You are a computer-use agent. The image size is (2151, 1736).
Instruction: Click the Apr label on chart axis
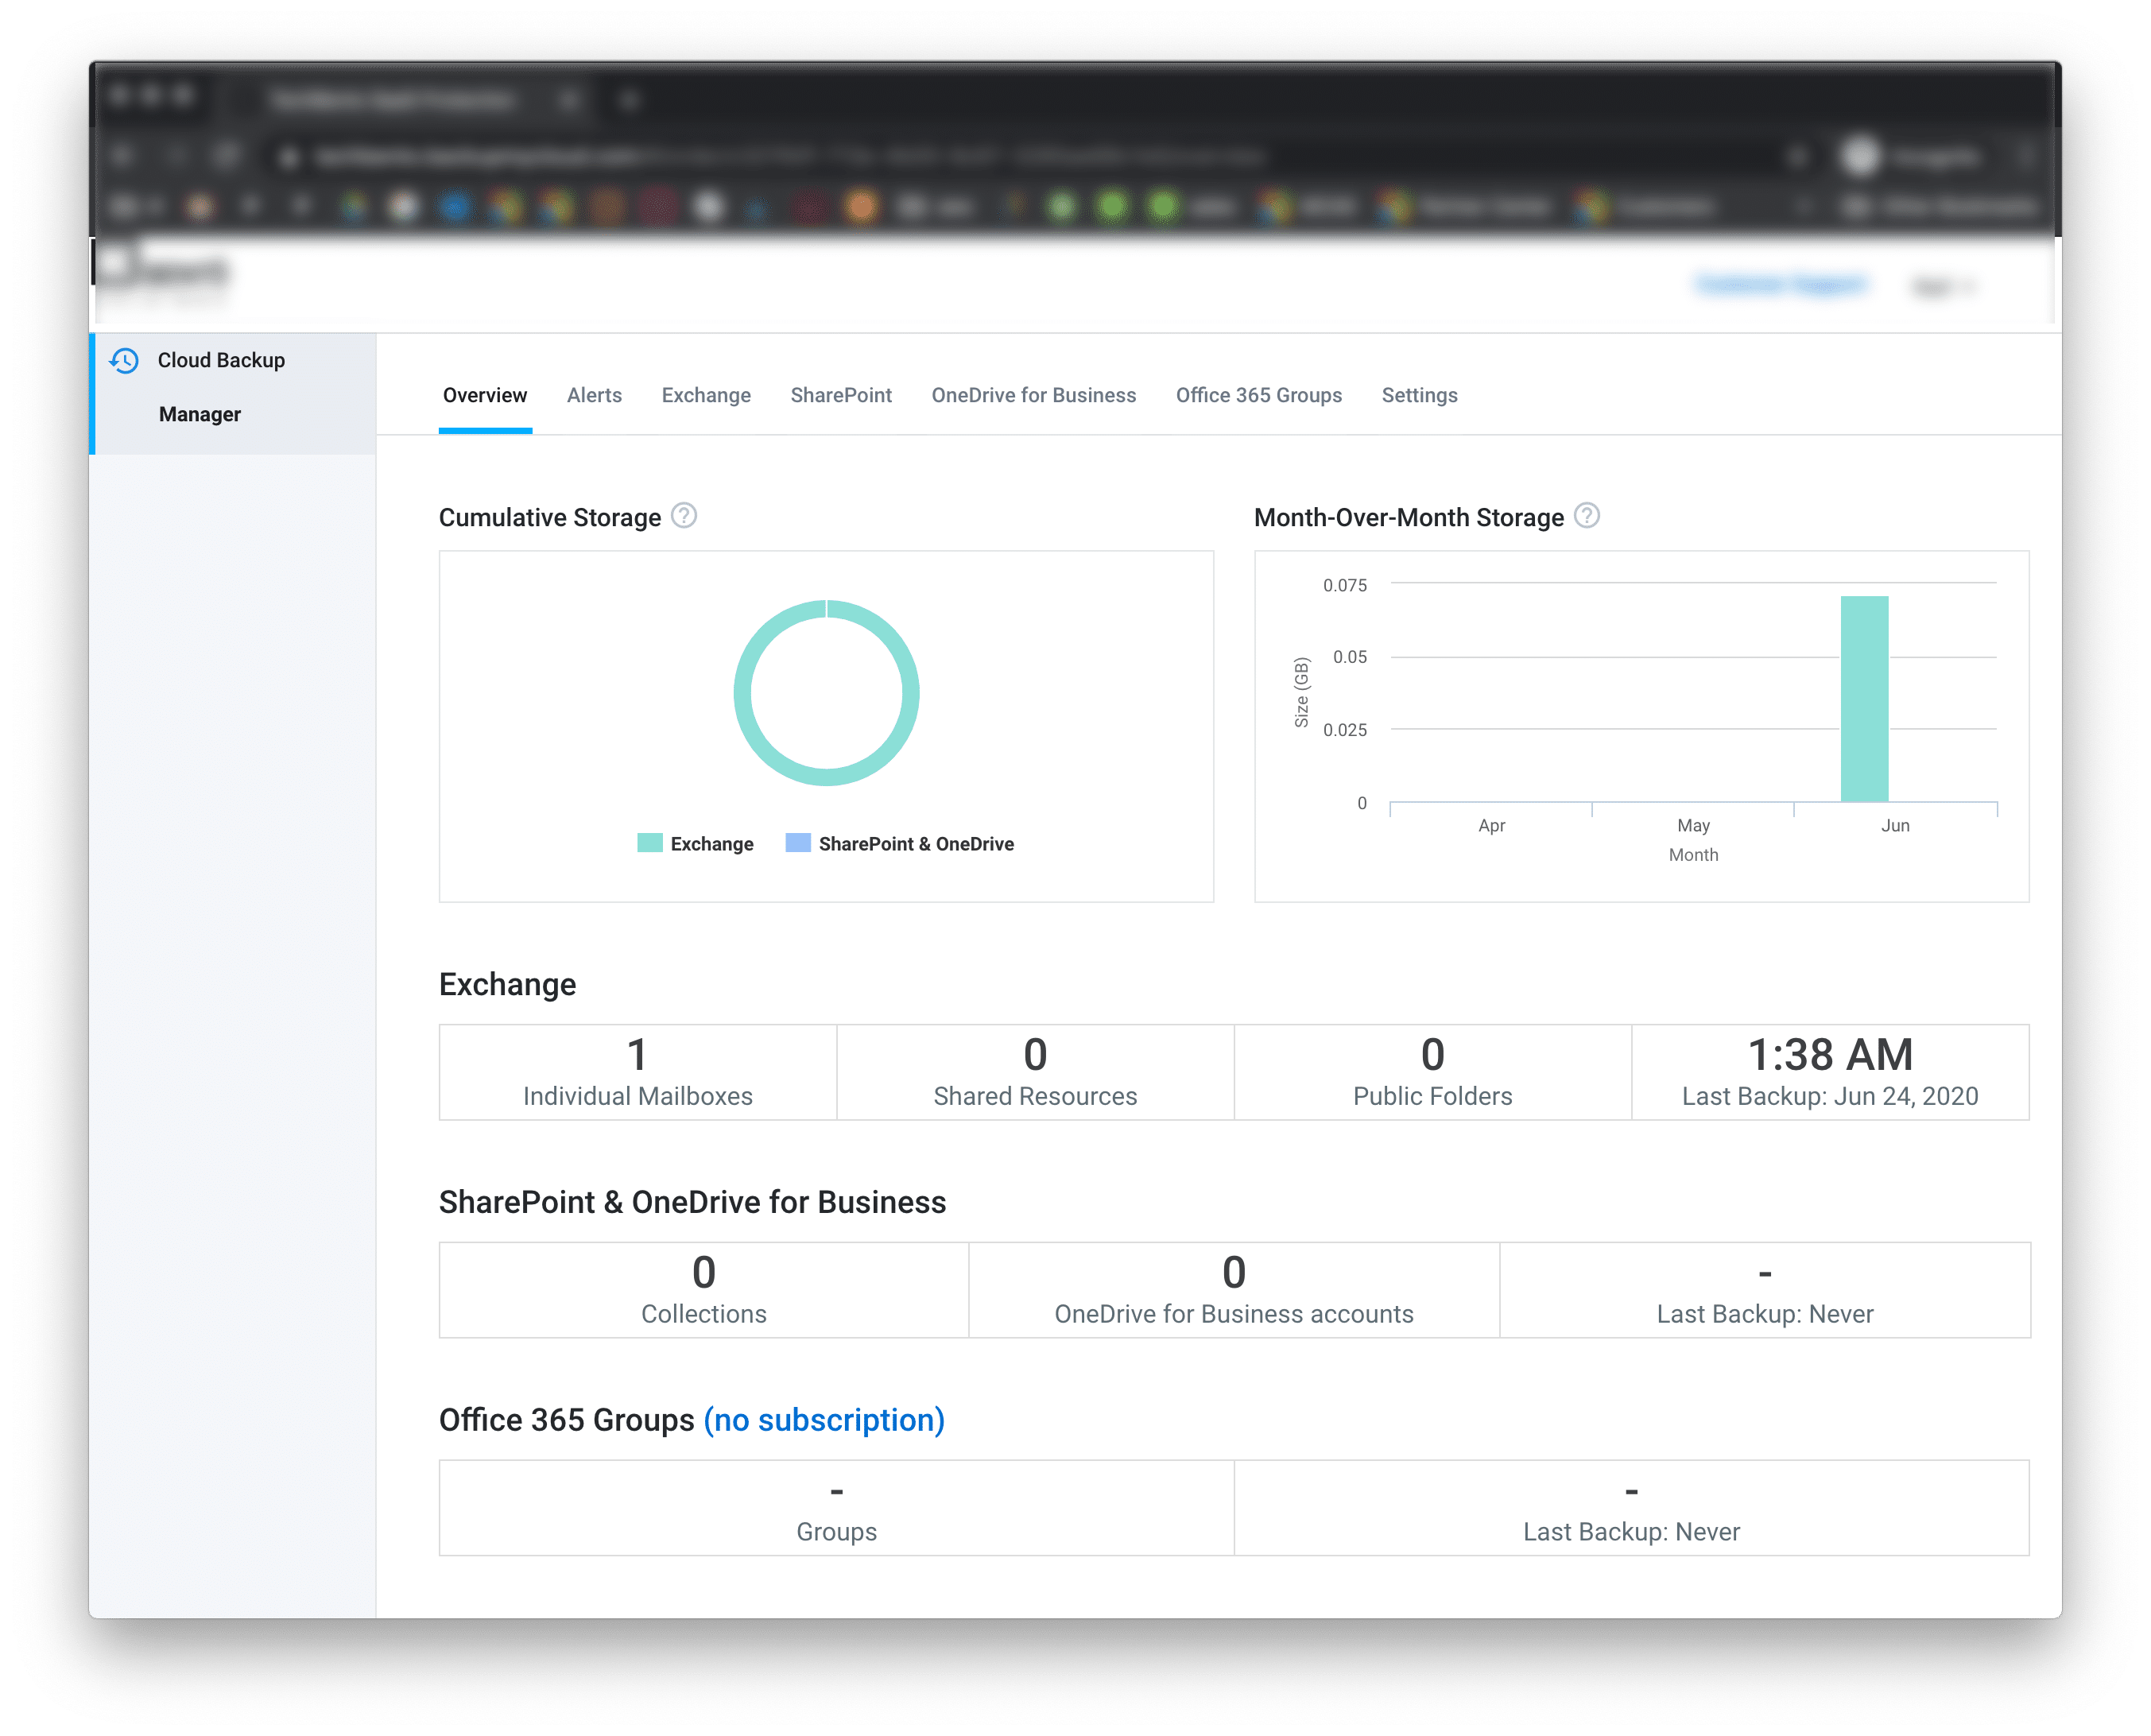tap(1492, 826)
